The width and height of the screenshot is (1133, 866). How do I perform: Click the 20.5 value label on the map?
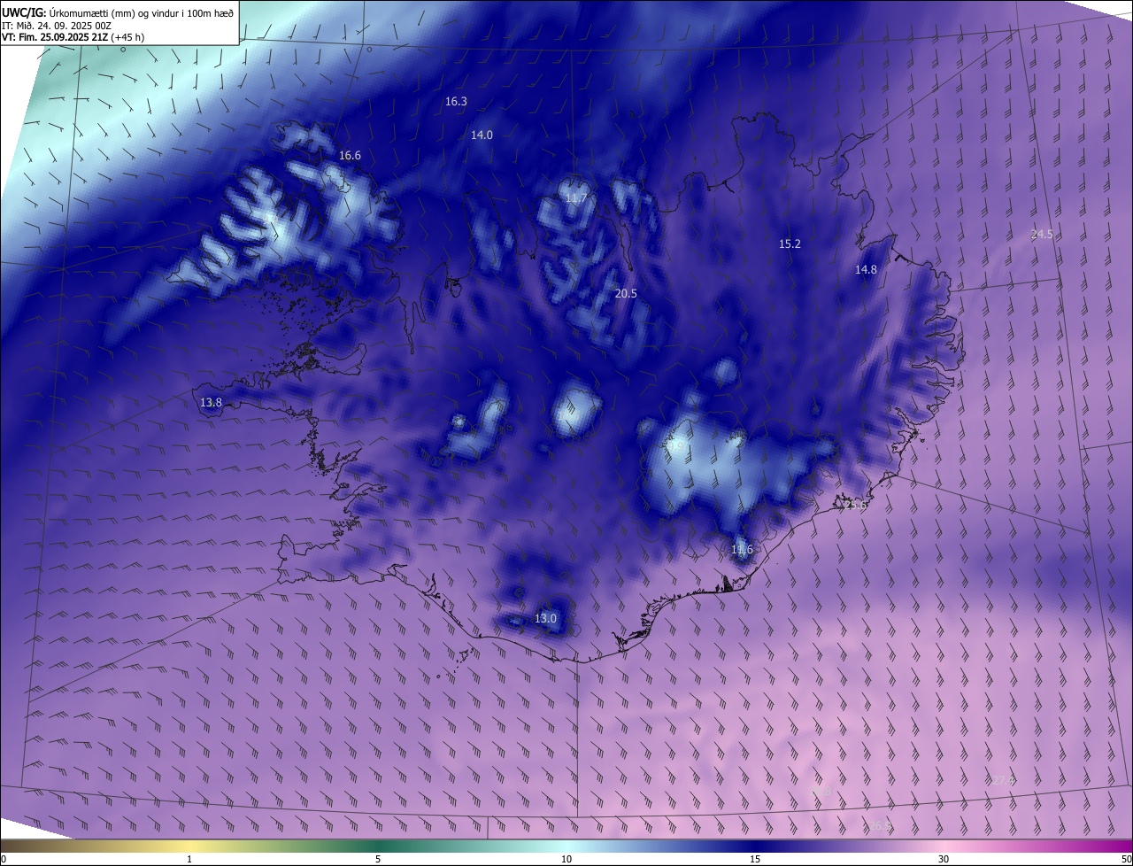click(626, 294)
